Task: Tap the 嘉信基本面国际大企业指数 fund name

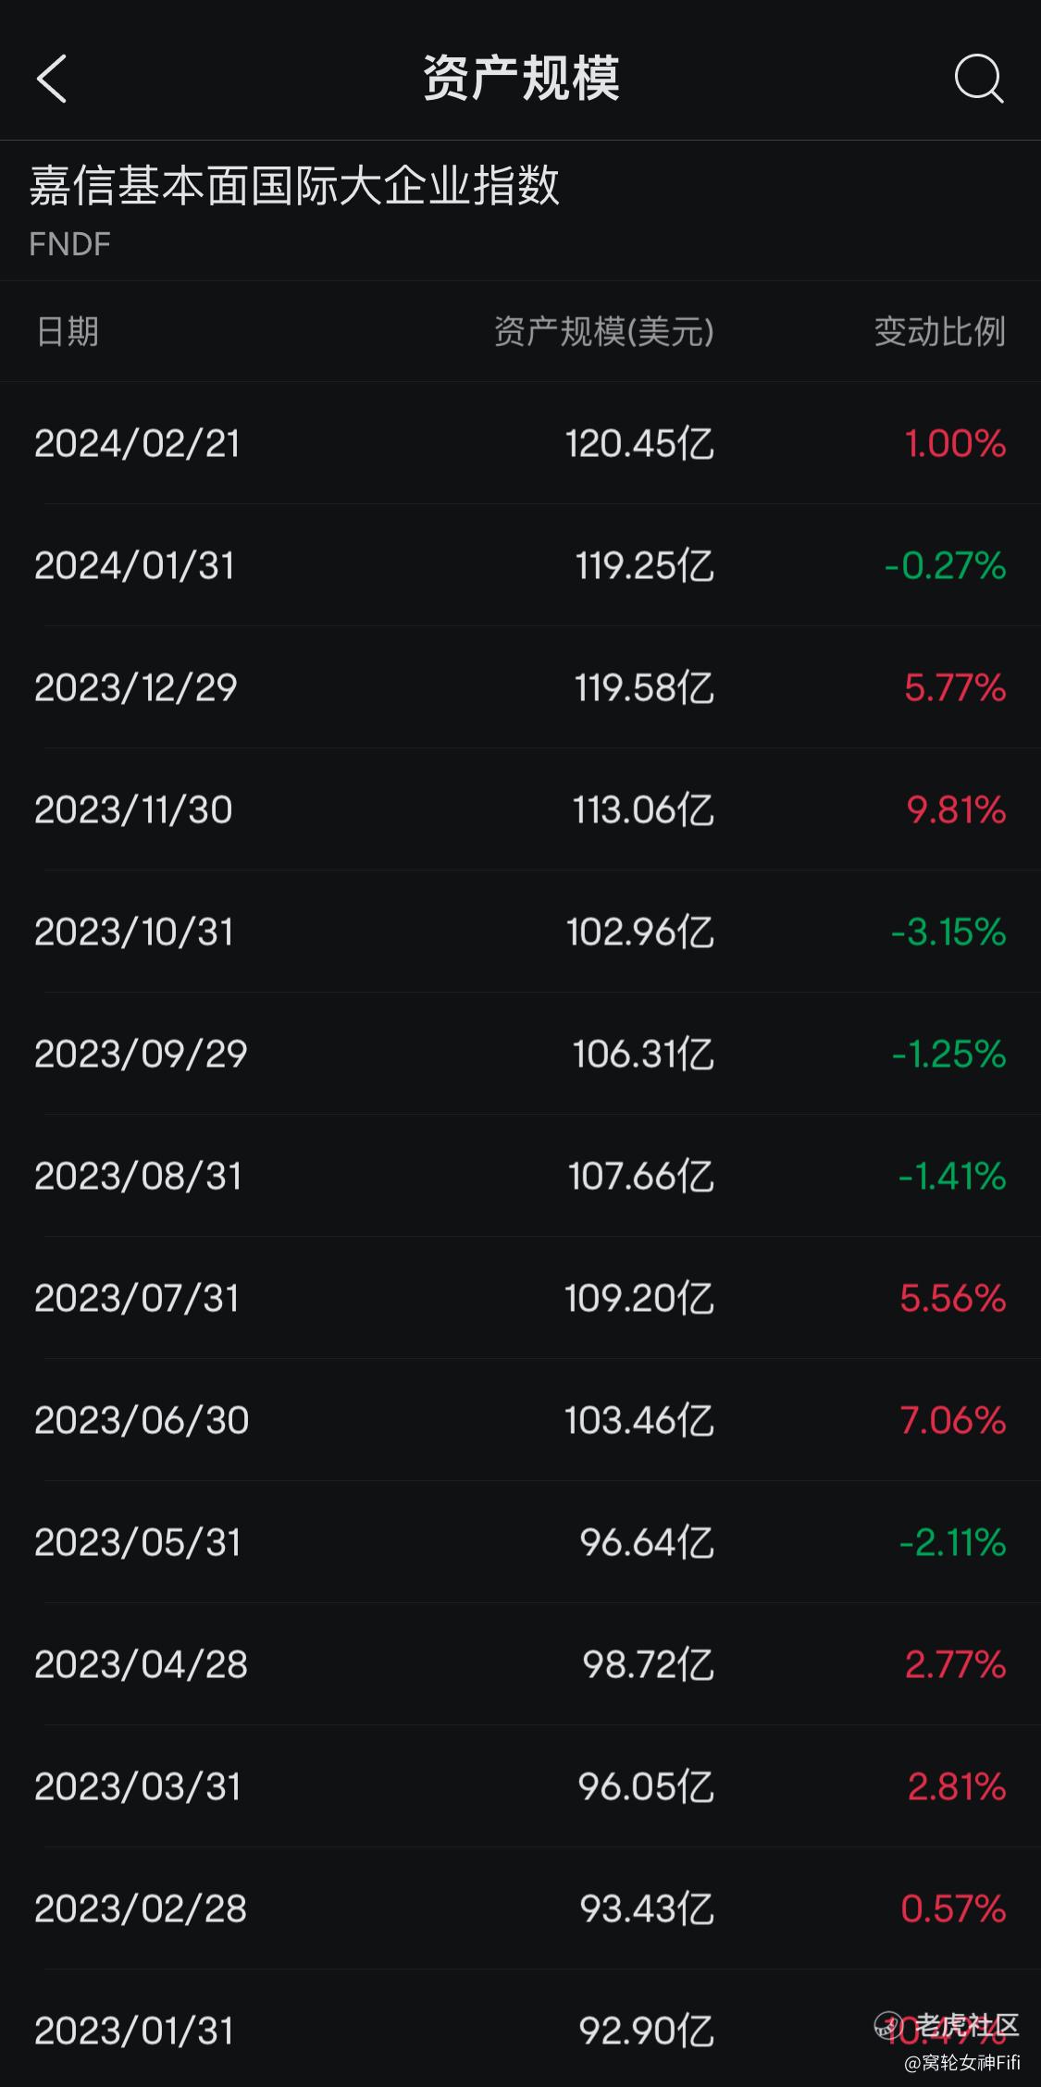Action: [294, 185]
